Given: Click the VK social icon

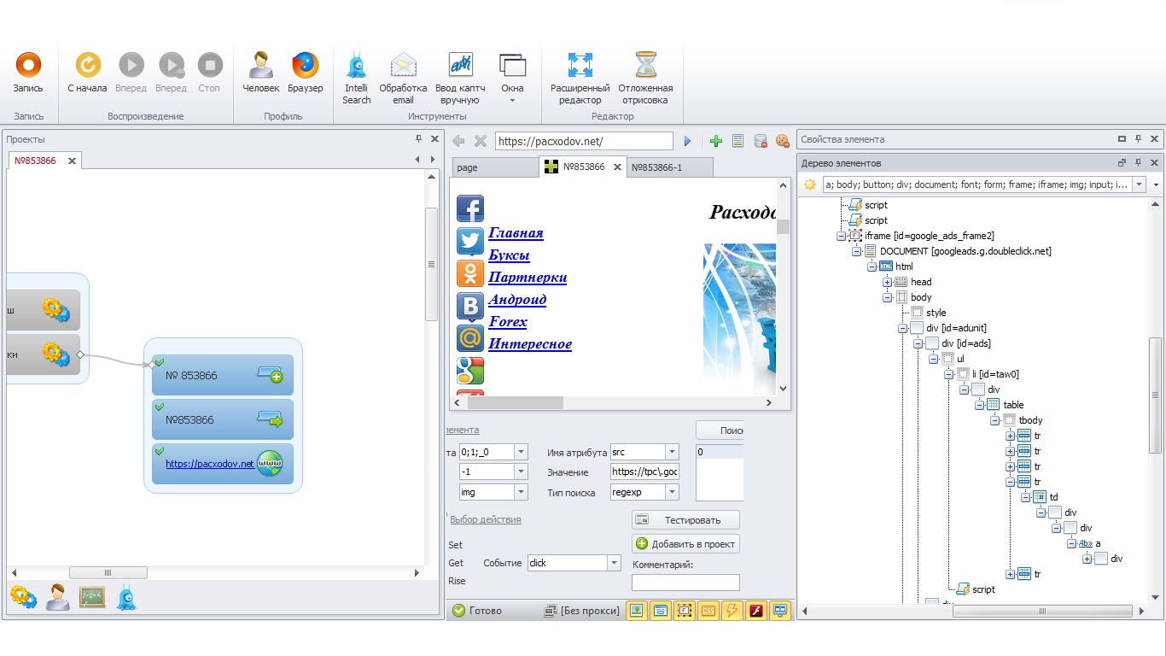Looking at the screenshot, I should click(x=470, y=306).
